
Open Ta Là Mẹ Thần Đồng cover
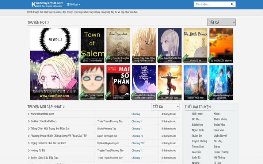click(169, 83)
